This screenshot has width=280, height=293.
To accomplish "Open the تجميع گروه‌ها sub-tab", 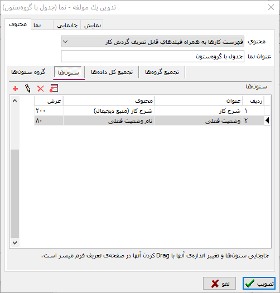I will point(162,72).
